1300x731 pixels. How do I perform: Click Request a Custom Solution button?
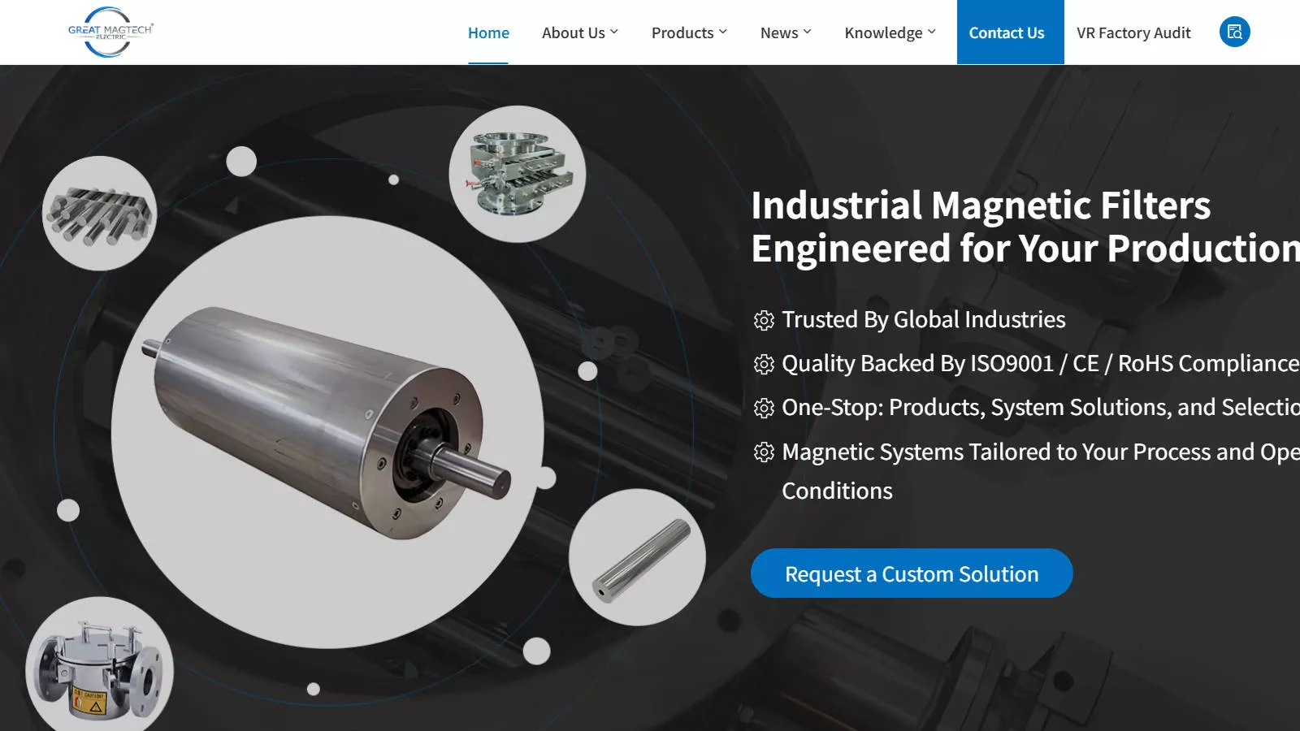coord(912,573)
